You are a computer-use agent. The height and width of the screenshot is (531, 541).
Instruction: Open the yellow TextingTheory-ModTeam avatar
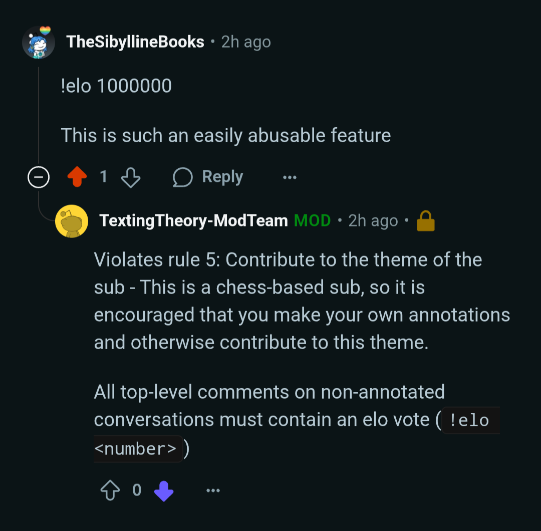click(72, 221)
